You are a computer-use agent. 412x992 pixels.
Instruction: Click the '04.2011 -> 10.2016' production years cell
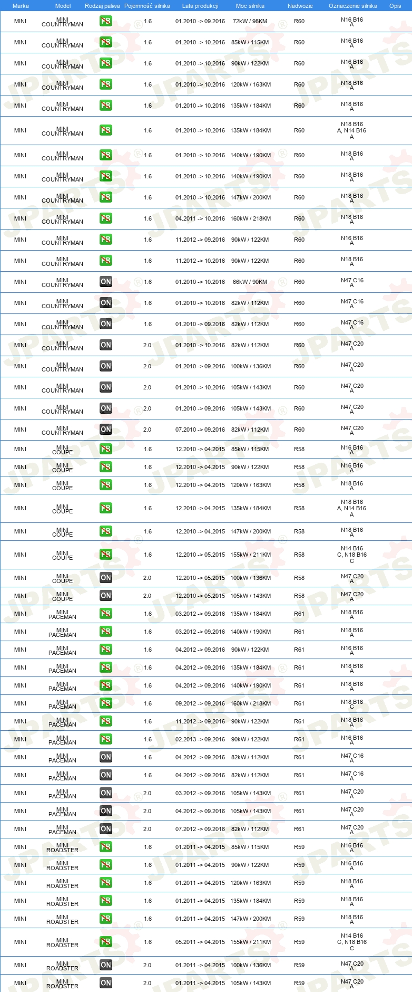[x=200, y=218]
